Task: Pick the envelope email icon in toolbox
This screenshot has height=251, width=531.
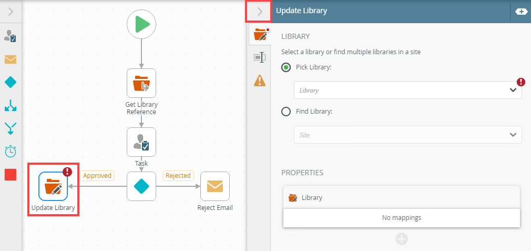Action: pyautogui.click(x=11, y=59)
